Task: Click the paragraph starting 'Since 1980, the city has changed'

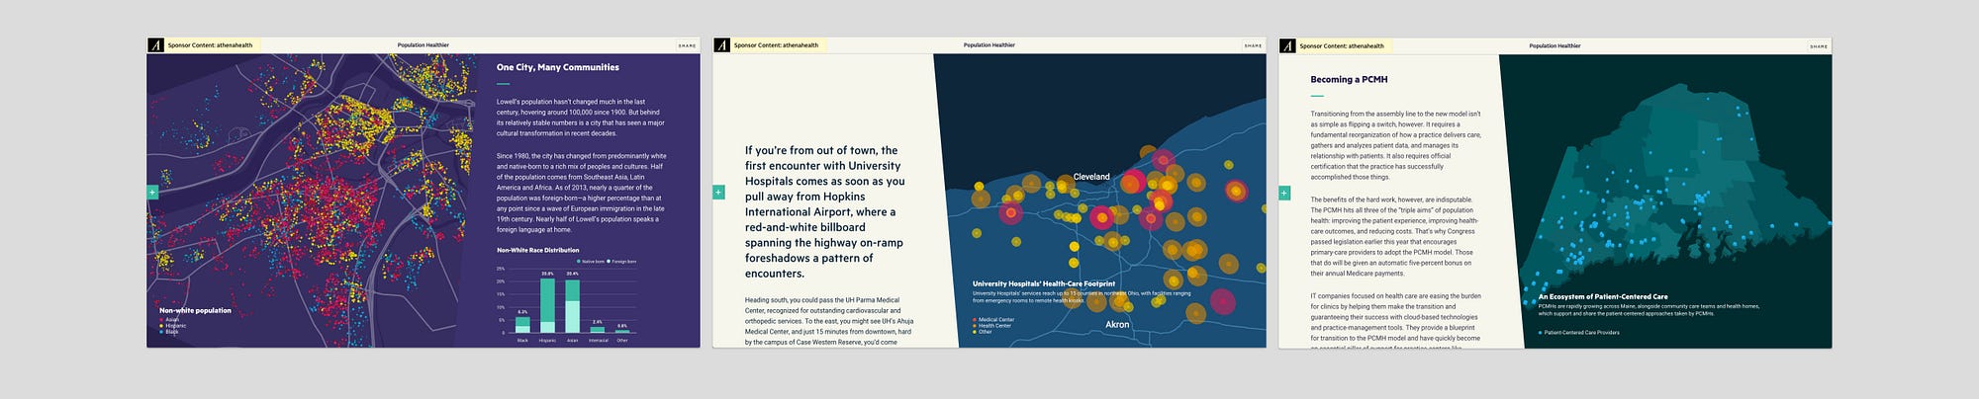Action: 581,193
